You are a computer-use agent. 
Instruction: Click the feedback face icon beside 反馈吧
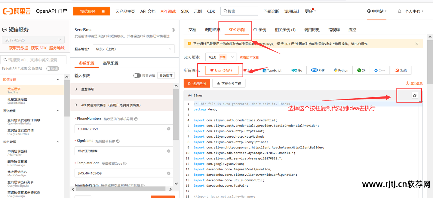coord(29,69)
